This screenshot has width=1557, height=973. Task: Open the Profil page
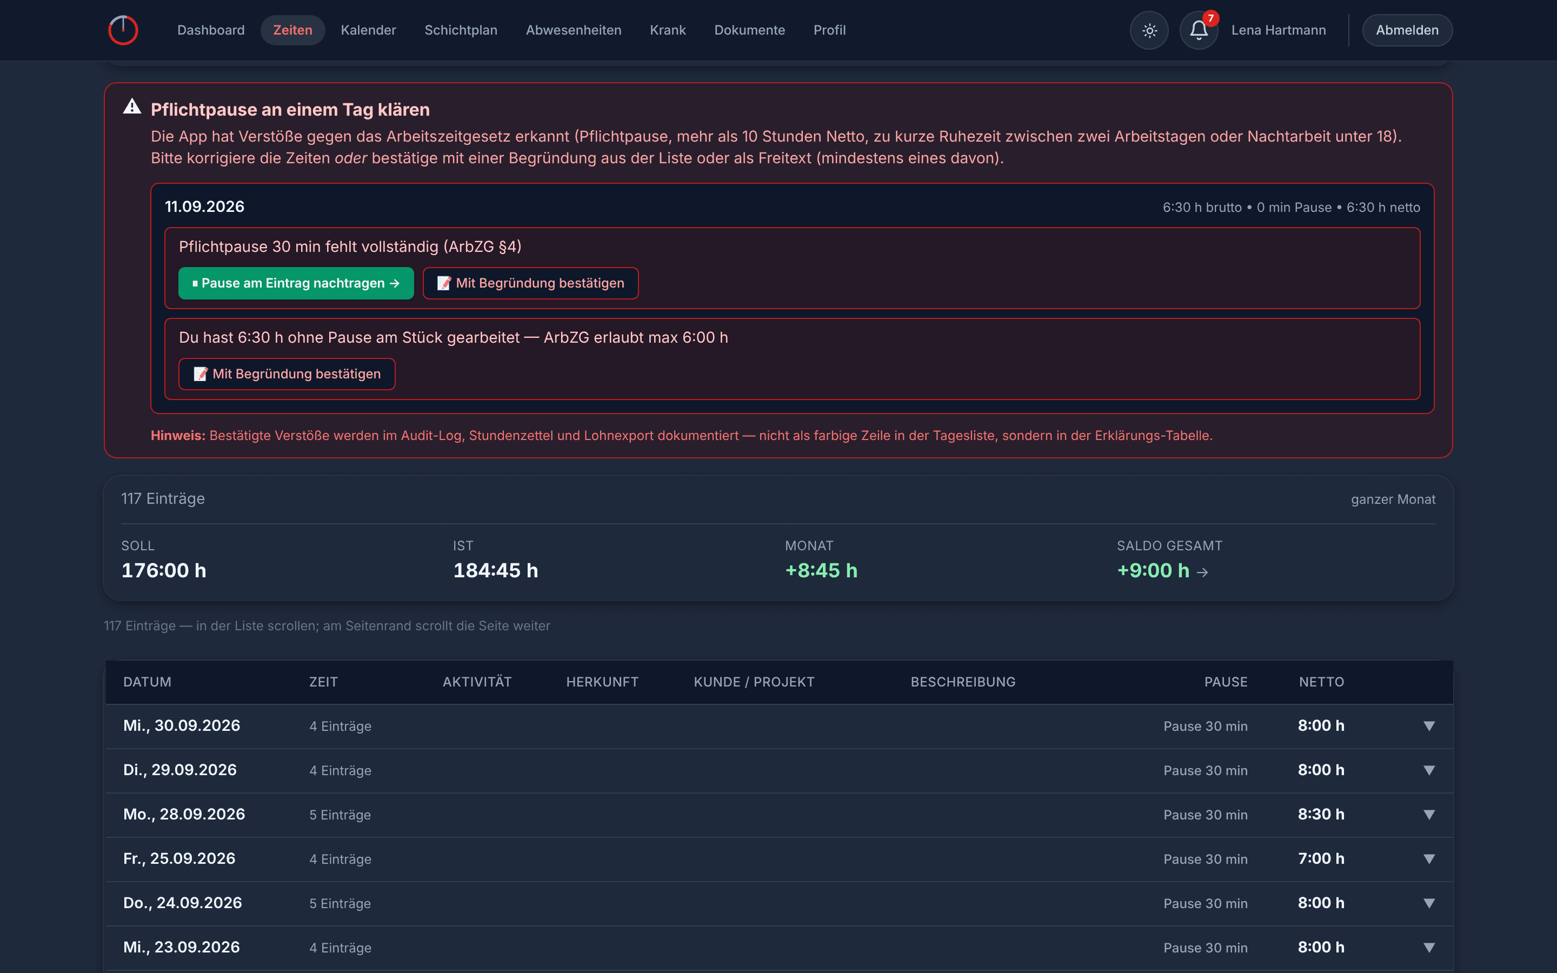[x=829, y=30]
